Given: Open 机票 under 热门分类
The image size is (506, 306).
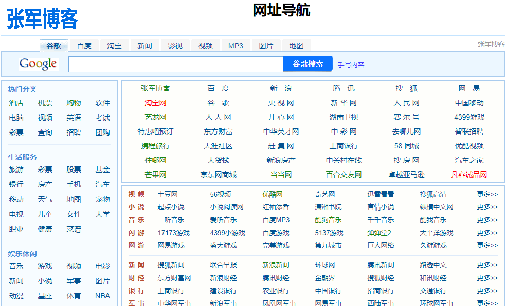Looking at the screenshot, I should click(x=45, y=103).
